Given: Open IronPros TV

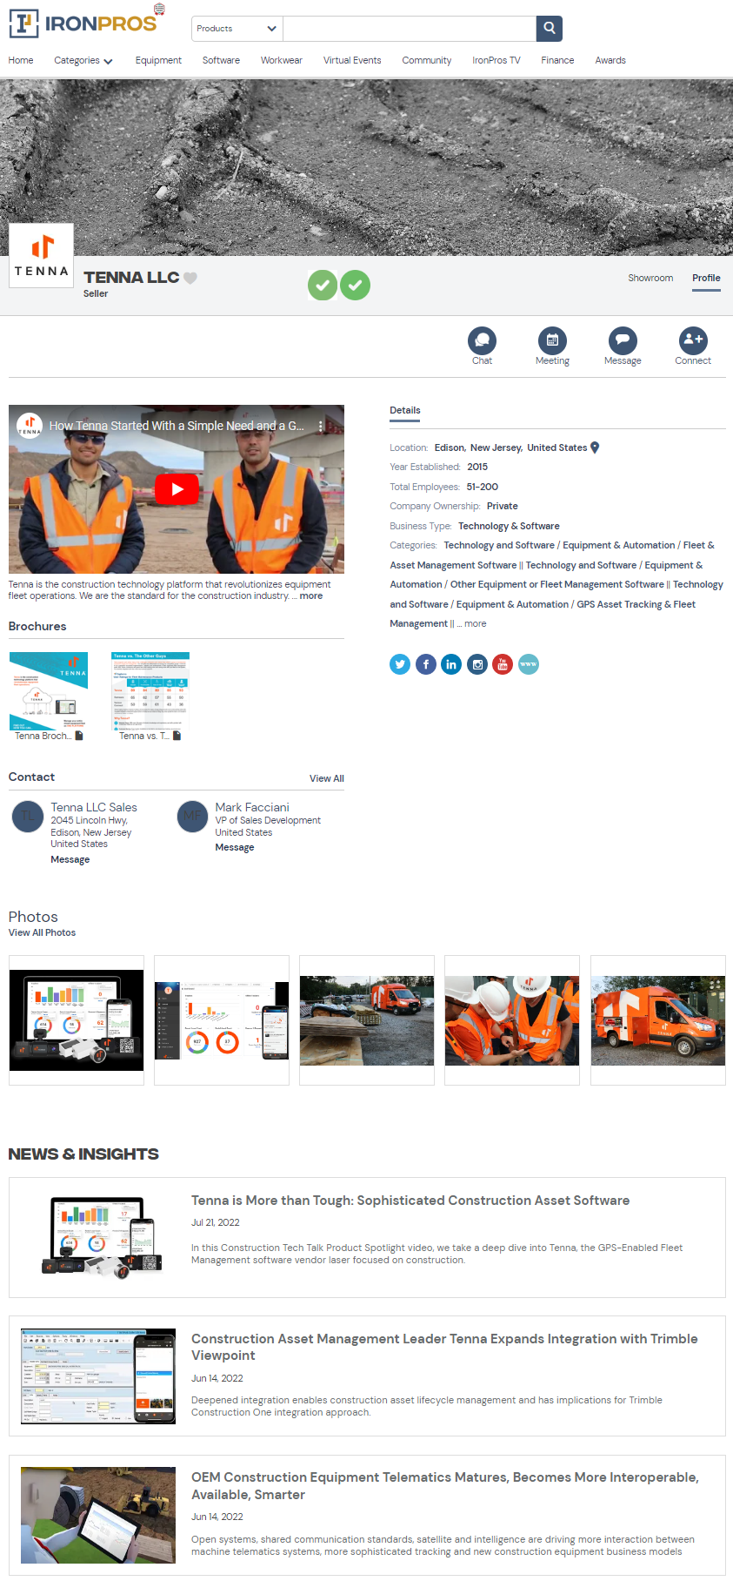Looking at the screenshot, I should (x=496, y=61).
